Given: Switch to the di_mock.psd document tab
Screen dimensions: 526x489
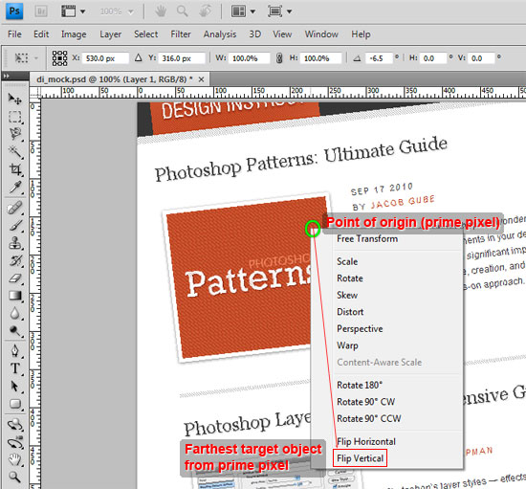Looking at the screenshot, I should pos(115,79).
